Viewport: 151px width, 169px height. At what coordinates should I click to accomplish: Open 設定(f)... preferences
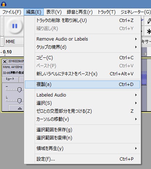[x=82, y=159]
